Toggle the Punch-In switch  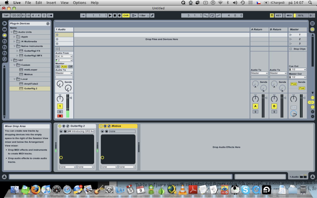click(x=206, y=15)
